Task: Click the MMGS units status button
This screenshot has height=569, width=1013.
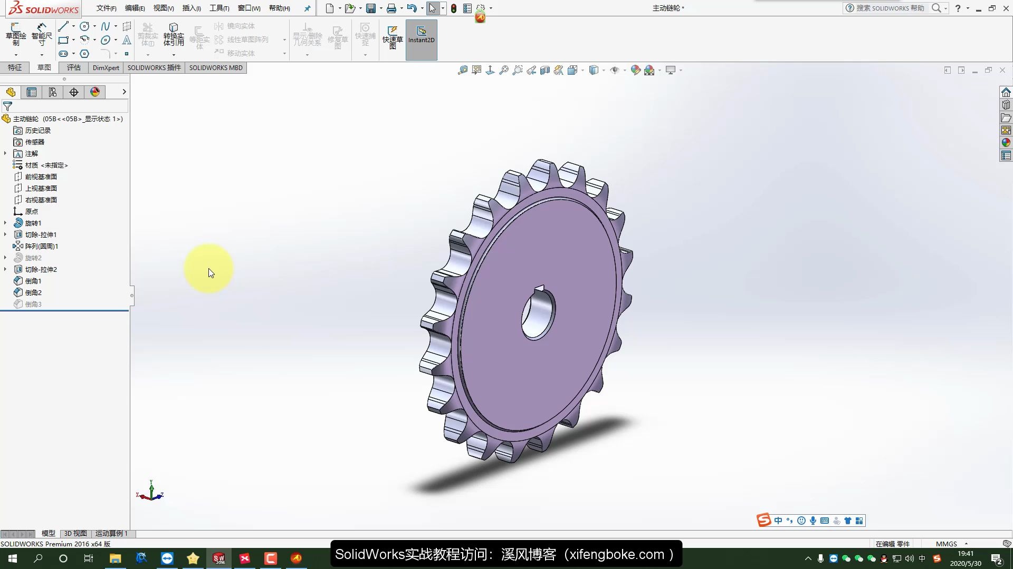Action: click(x=946, y=544)
